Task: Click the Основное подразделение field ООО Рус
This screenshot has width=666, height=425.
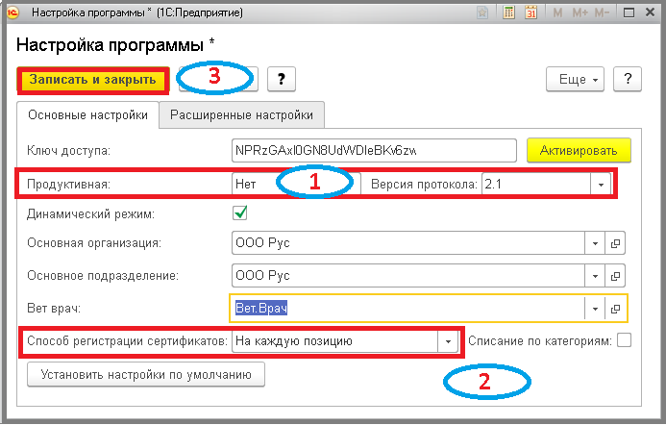Action: click(408, 276)
